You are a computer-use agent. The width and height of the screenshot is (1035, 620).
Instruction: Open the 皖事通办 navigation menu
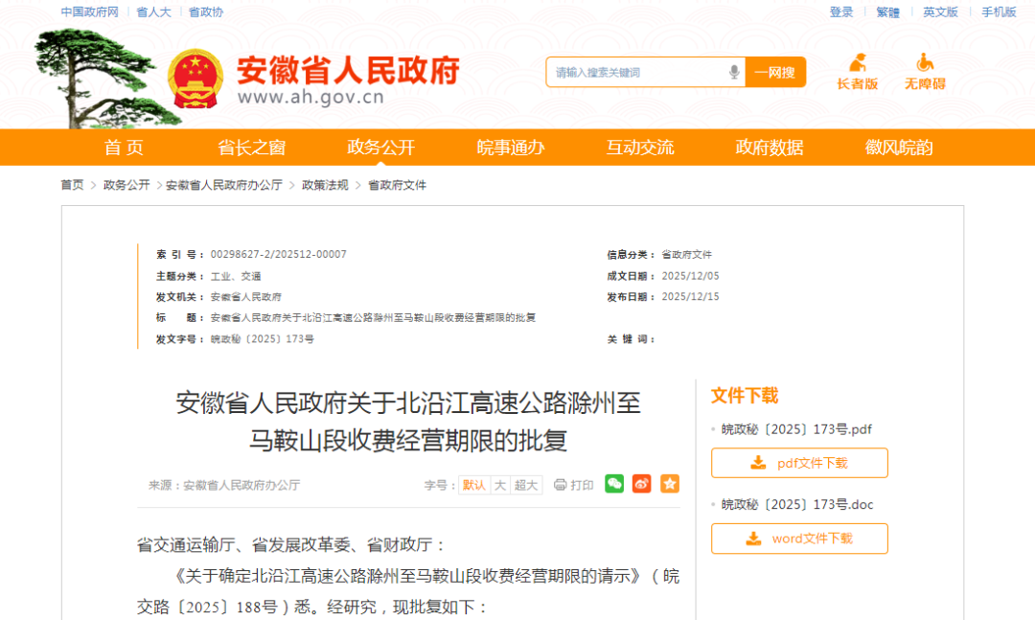[x=510, y=148]
